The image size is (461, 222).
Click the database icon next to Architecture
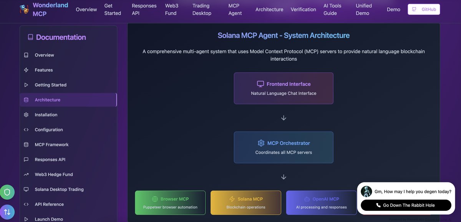point(26,100)
